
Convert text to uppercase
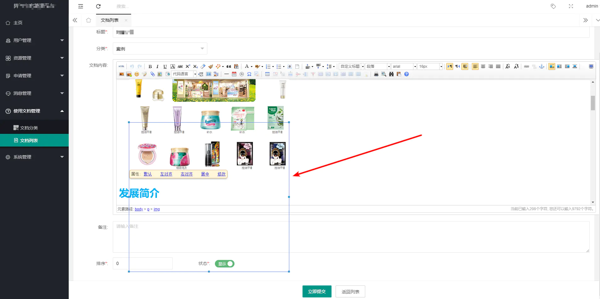[x=508, y=66]
